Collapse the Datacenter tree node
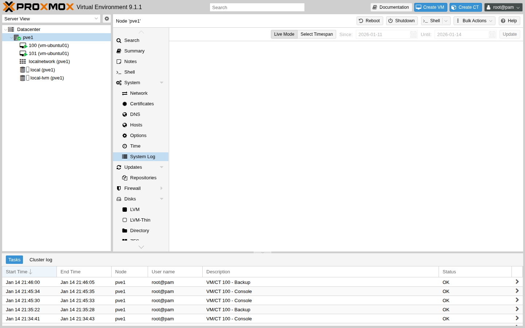The height and width of the screenshot is (328, 525). point(5,29)
